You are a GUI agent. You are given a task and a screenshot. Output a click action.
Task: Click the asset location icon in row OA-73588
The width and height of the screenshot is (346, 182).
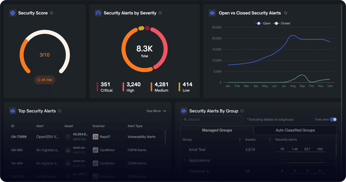68,137
